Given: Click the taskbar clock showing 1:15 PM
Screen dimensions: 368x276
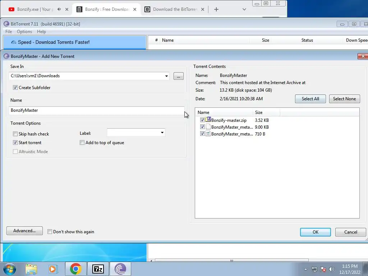Looking at the screenshot, I should 350,269.
